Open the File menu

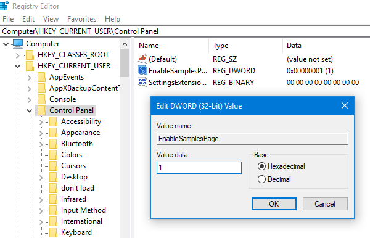pyautogui.click(x=8, y=19)
